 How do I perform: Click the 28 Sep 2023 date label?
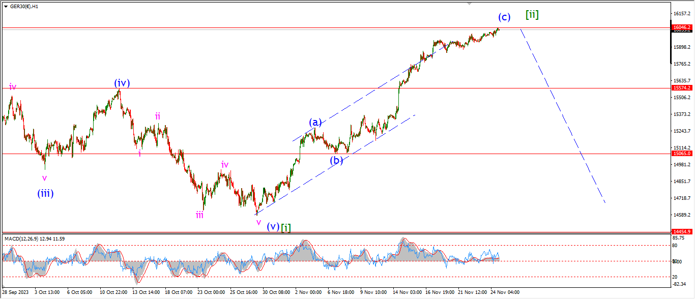pos(15,293)
